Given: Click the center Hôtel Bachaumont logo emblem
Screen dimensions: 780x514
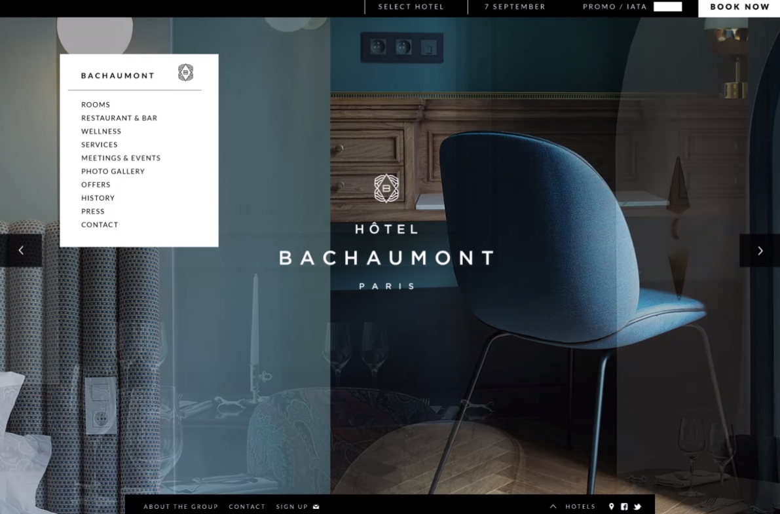Looking at the screenshot, I should coord(386,189).
